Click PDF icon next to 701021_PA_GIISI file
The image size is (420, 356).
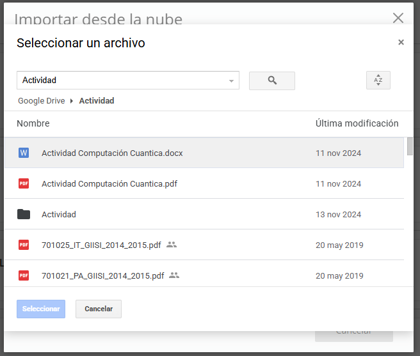(24, 275)
